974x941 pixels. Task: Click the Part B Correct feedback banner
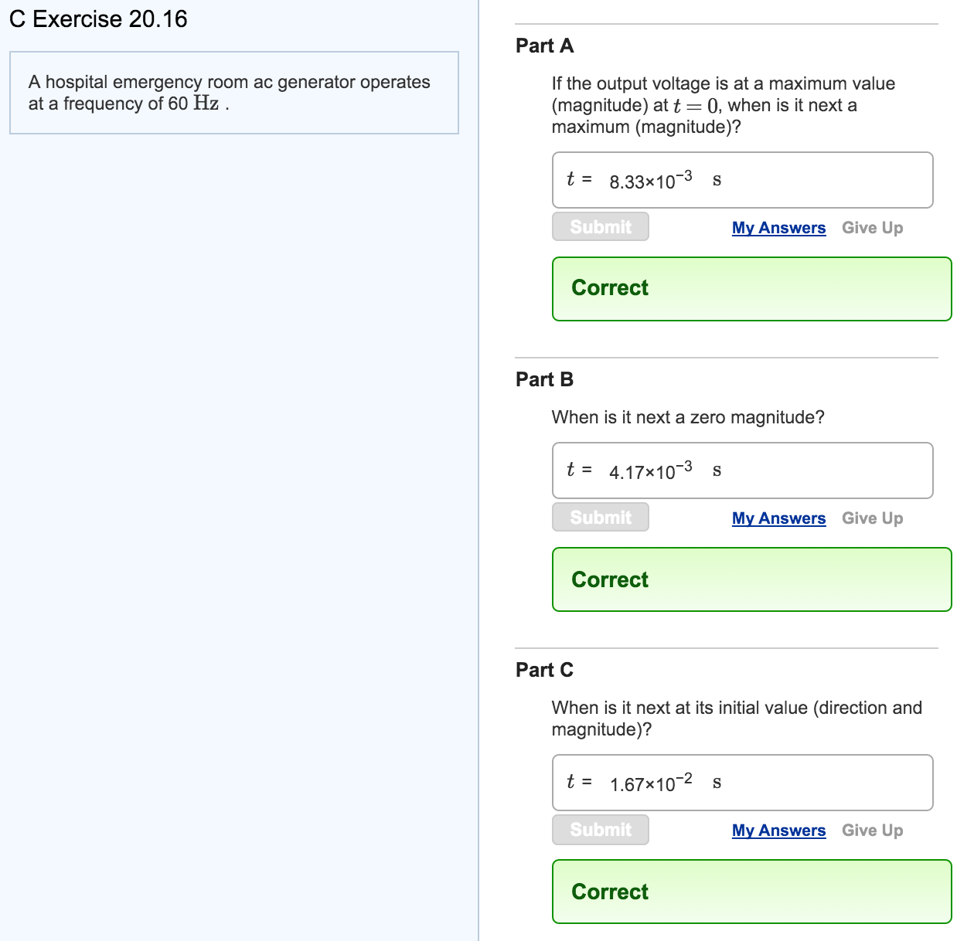pos(751,579)
